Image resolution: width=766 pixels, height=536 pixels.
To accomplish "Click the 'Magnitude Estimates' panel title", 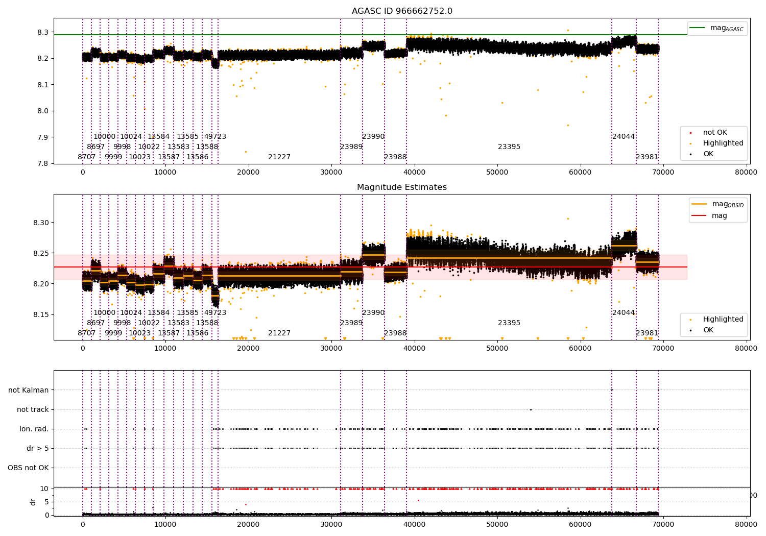I will [402, 187].
